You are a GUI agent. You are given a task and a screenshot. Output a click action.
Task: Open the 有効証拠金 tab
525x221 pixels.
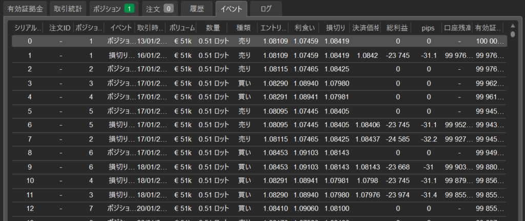click(x=26, y=9)
